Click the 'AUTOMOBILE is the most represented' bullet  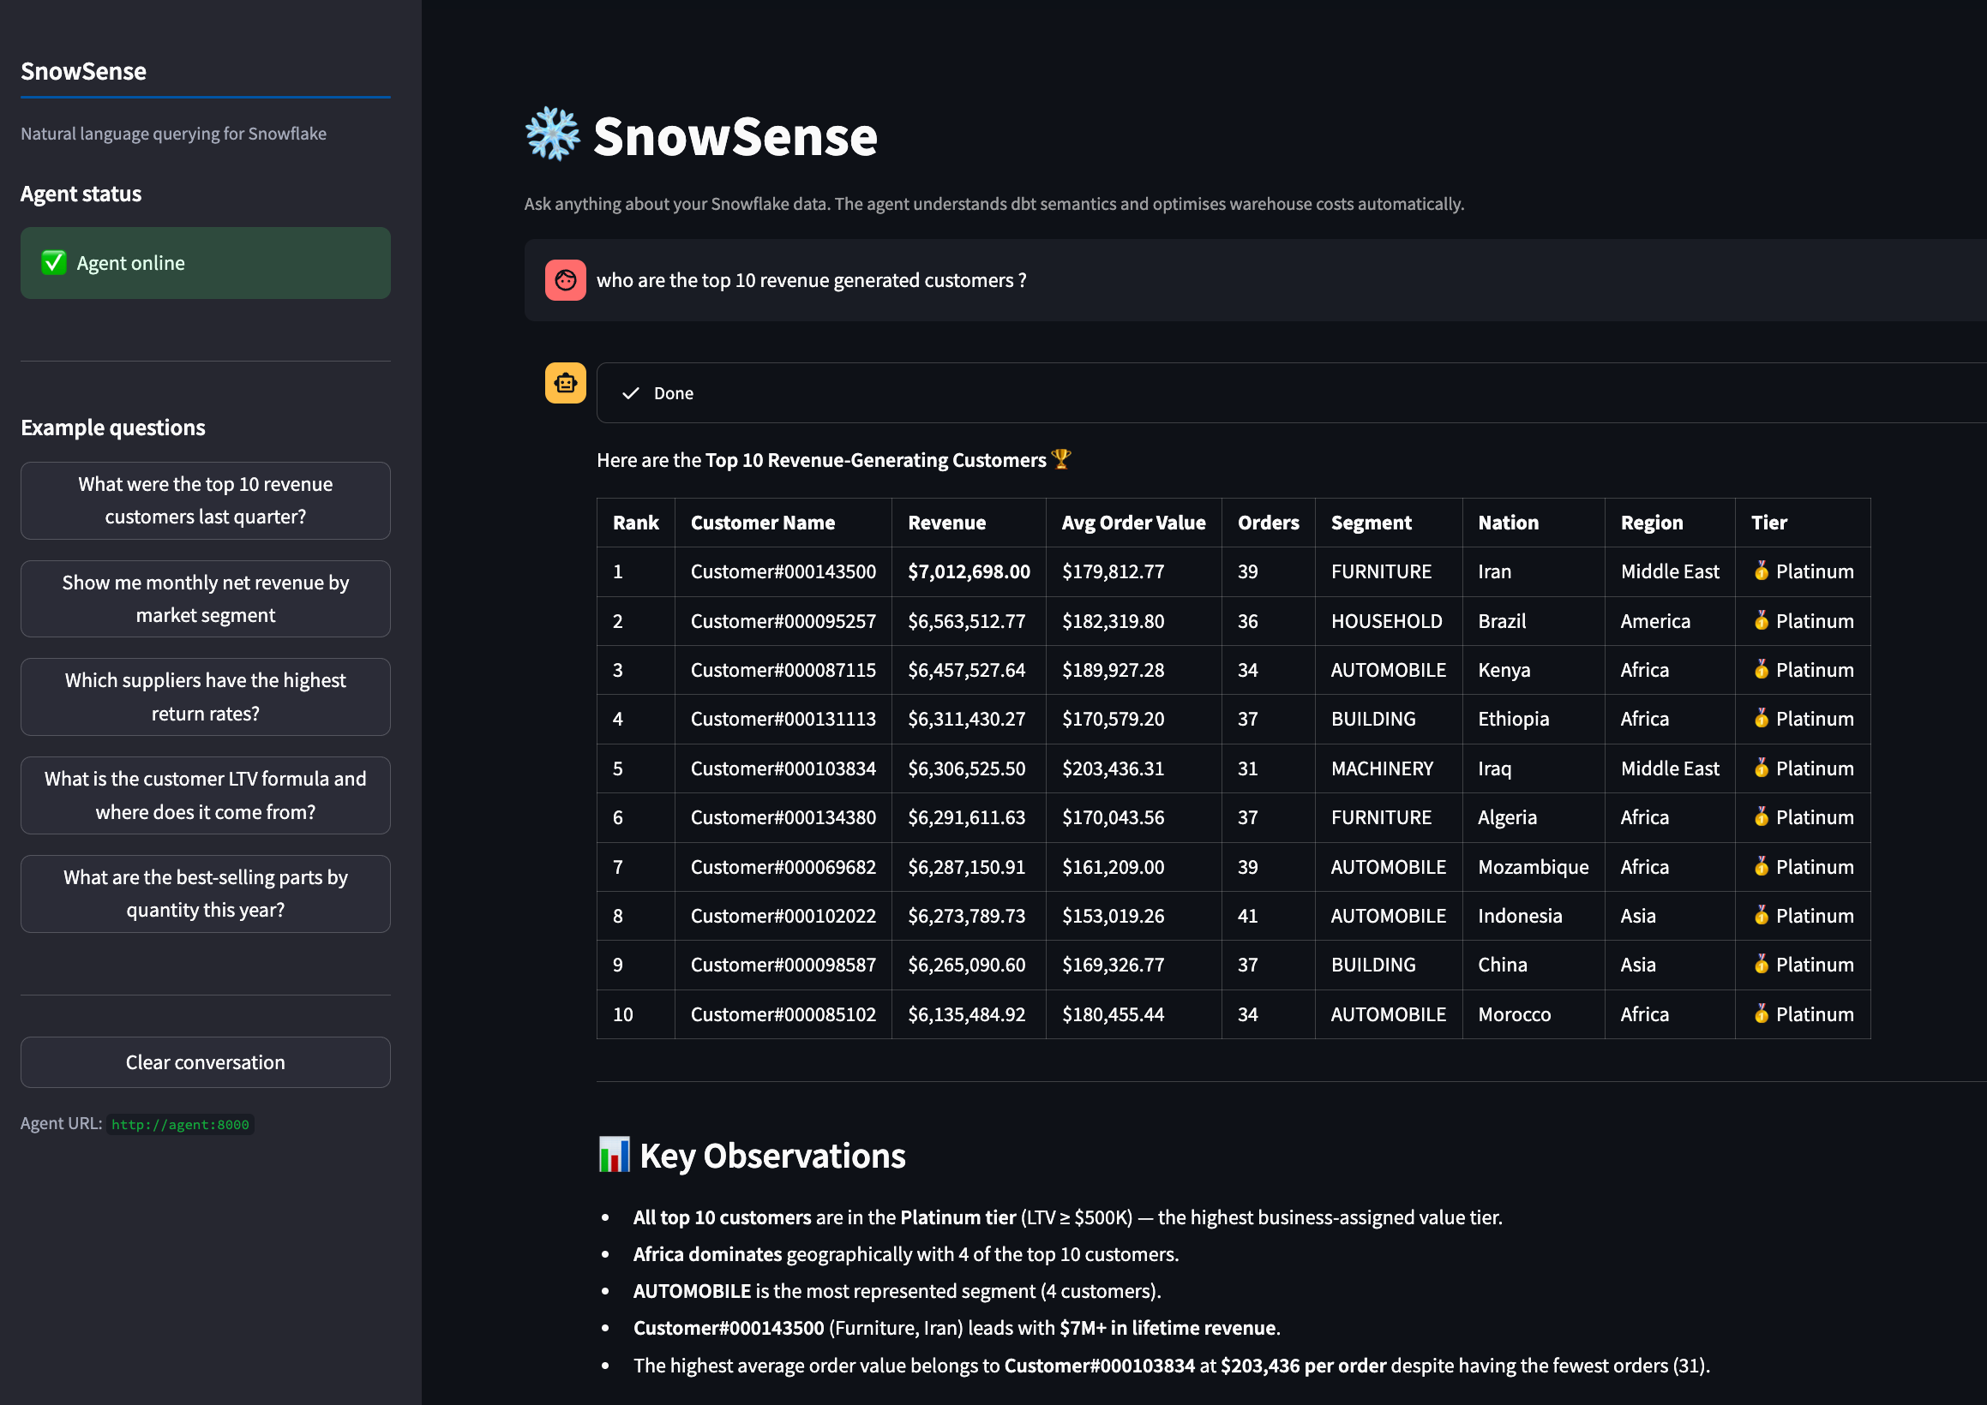click(897, 1291)
